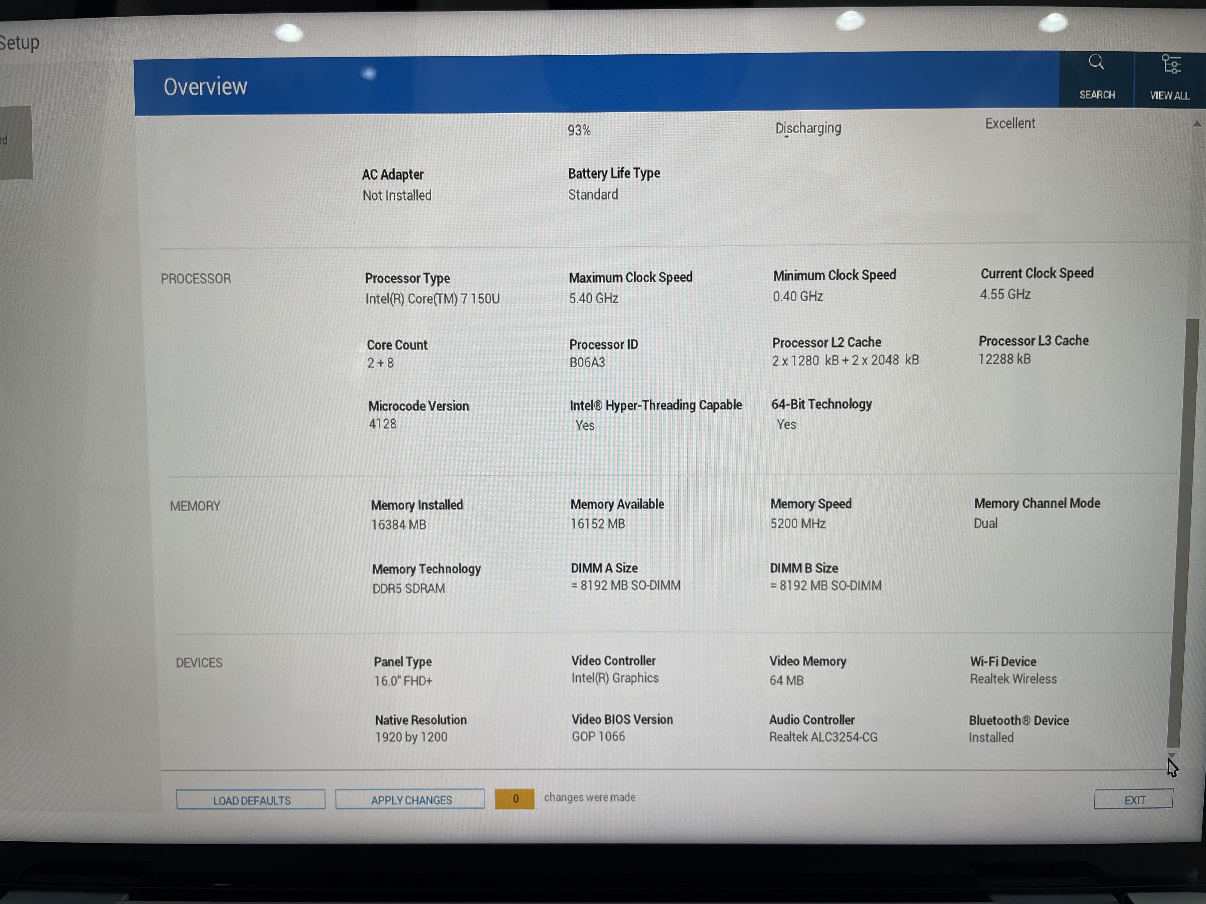Click the "Maximum Clock Speed" label
This screenshot has height=904, width=1206.
(x=630, y=277)
